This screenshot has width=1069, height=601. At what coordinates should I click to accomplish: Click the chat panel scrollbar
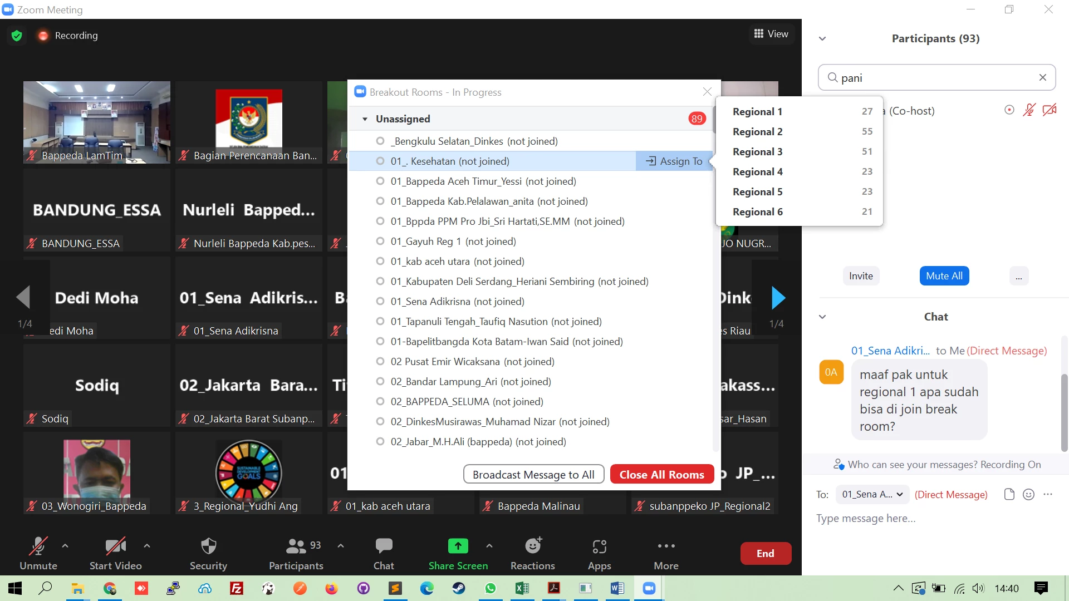pos(1064,412)
